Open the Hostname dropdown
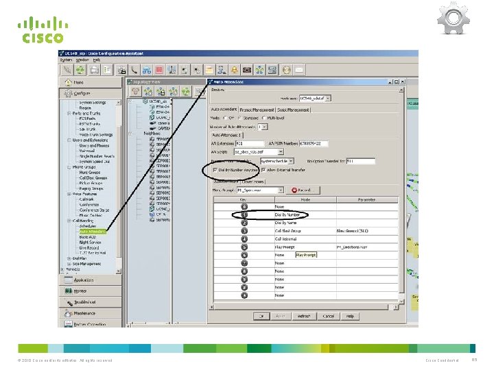Screen dimensions: 494x370 (x=328, y=99)
